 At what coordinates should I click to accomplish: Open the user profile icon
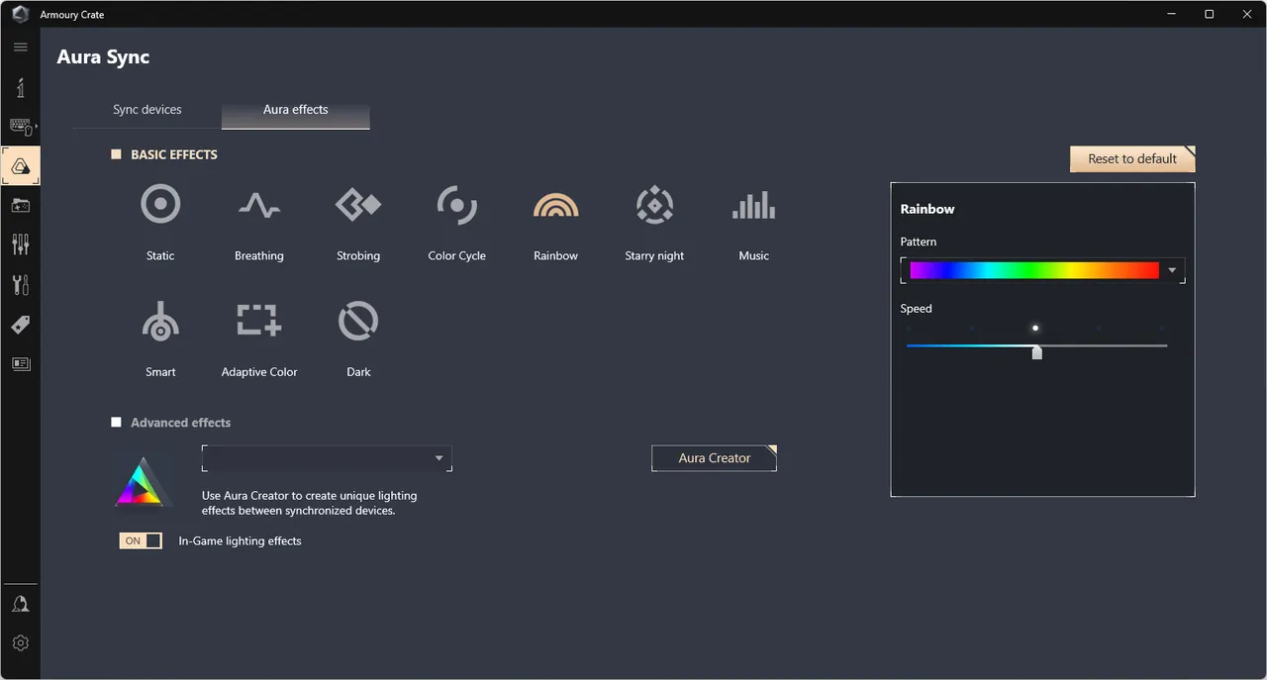[21, 604]
